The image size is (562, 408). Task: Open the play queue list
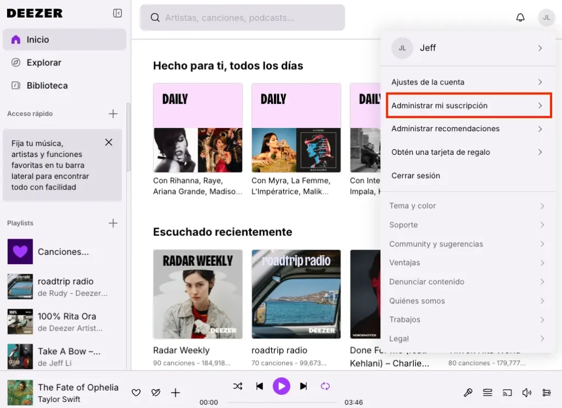click(487, 393)
